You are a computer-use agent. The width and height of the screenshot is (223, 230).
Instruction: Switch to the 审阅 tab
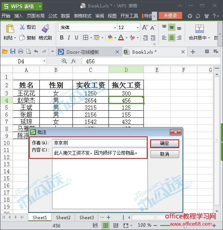[x=100, y=16]
